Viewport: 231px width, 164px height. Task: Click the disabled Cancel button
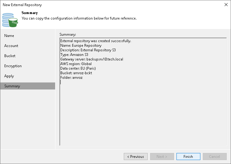[214, 157]
